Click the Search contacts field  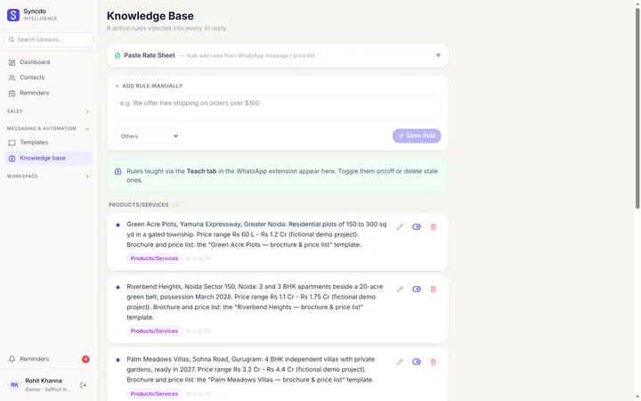[49, 40]
